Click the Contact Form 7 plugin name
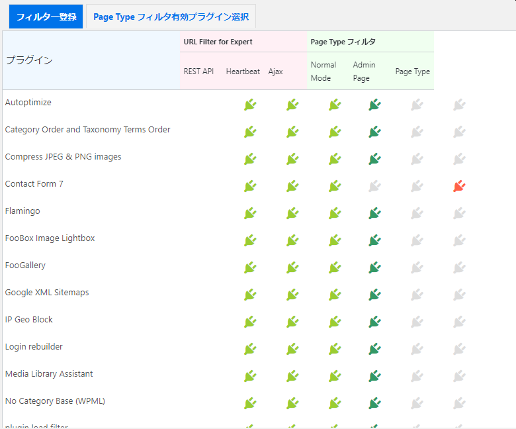The width and height of the screenshot is (516, 429). pyautogui.click(x=34, y=184)
